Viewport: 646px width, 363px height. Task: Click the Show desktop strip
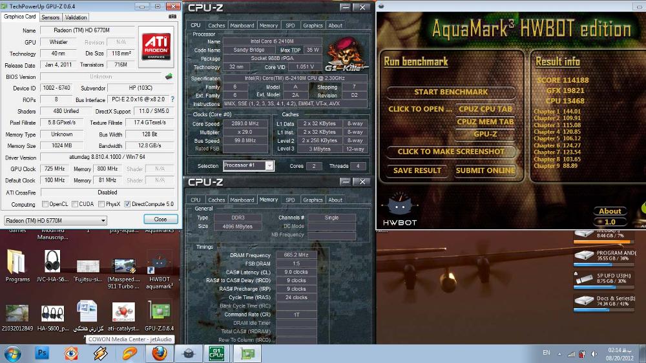tap(643, 354)
